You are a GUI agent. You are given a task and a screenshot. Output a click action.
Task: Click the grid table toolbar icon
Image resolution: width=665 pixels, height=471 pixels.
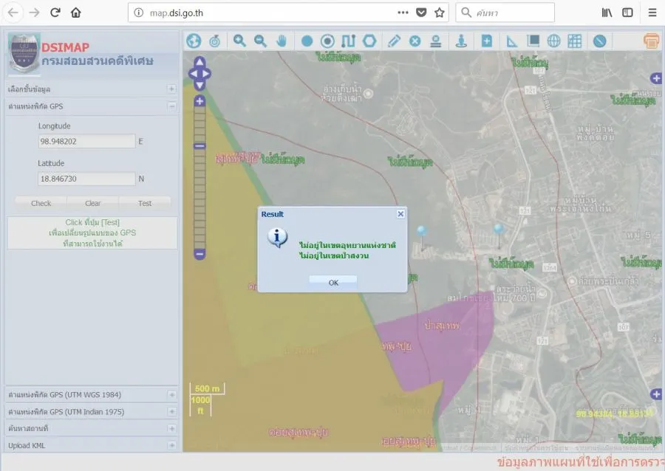coord(574,41)
